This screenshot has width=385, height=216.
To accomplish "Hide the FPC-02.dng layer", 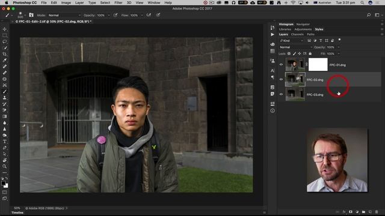I will click(281, 79).
